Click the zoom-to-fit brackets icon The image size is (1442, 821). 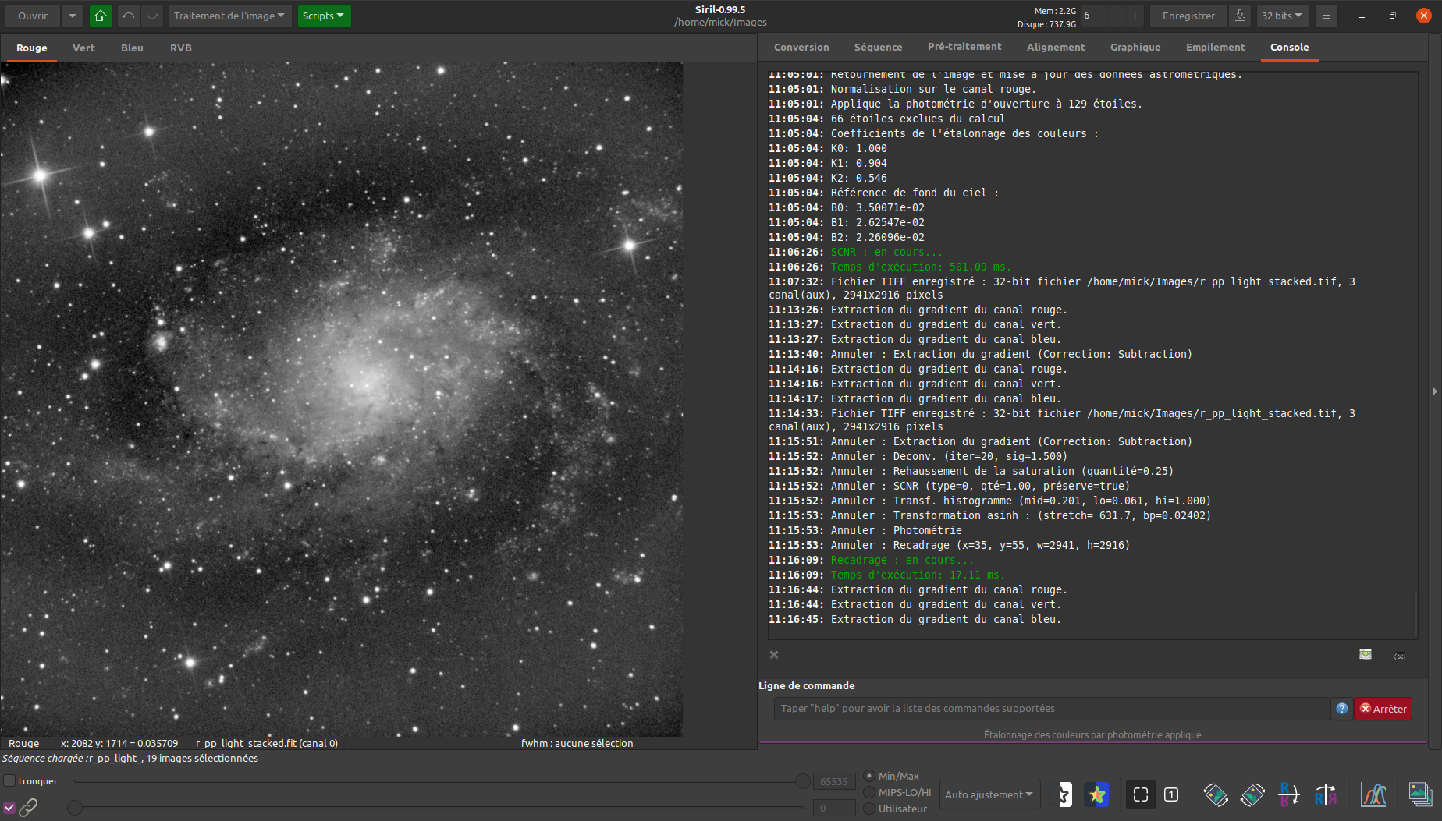(x=1140, y=794)
